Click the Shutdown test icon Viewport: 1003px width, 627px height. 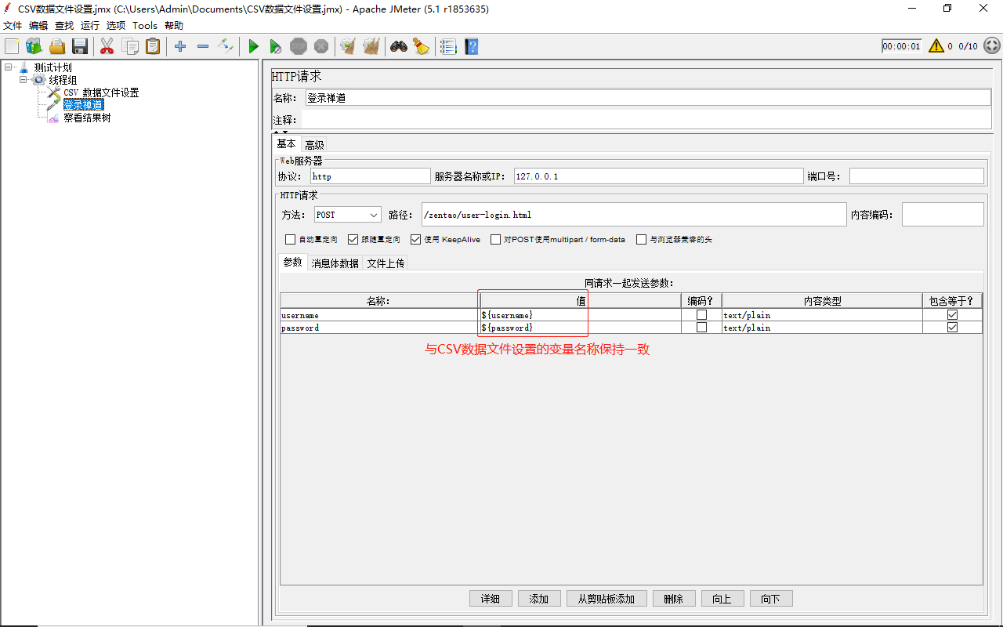[321, 46]
